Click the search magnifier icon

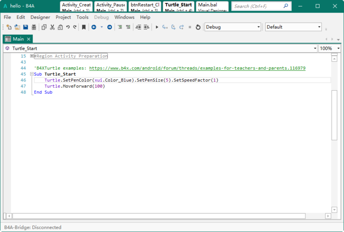tap(286, 6)
